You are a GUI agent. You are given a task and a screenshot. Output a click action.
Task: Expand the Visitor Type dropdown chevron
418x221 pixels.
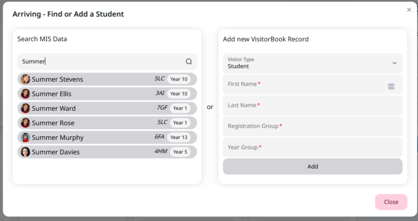[x=394, y=63]
